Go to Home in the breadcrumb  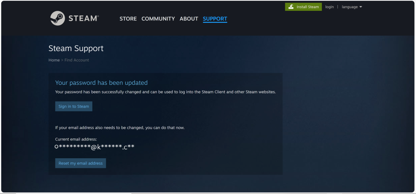coord(54,60)
